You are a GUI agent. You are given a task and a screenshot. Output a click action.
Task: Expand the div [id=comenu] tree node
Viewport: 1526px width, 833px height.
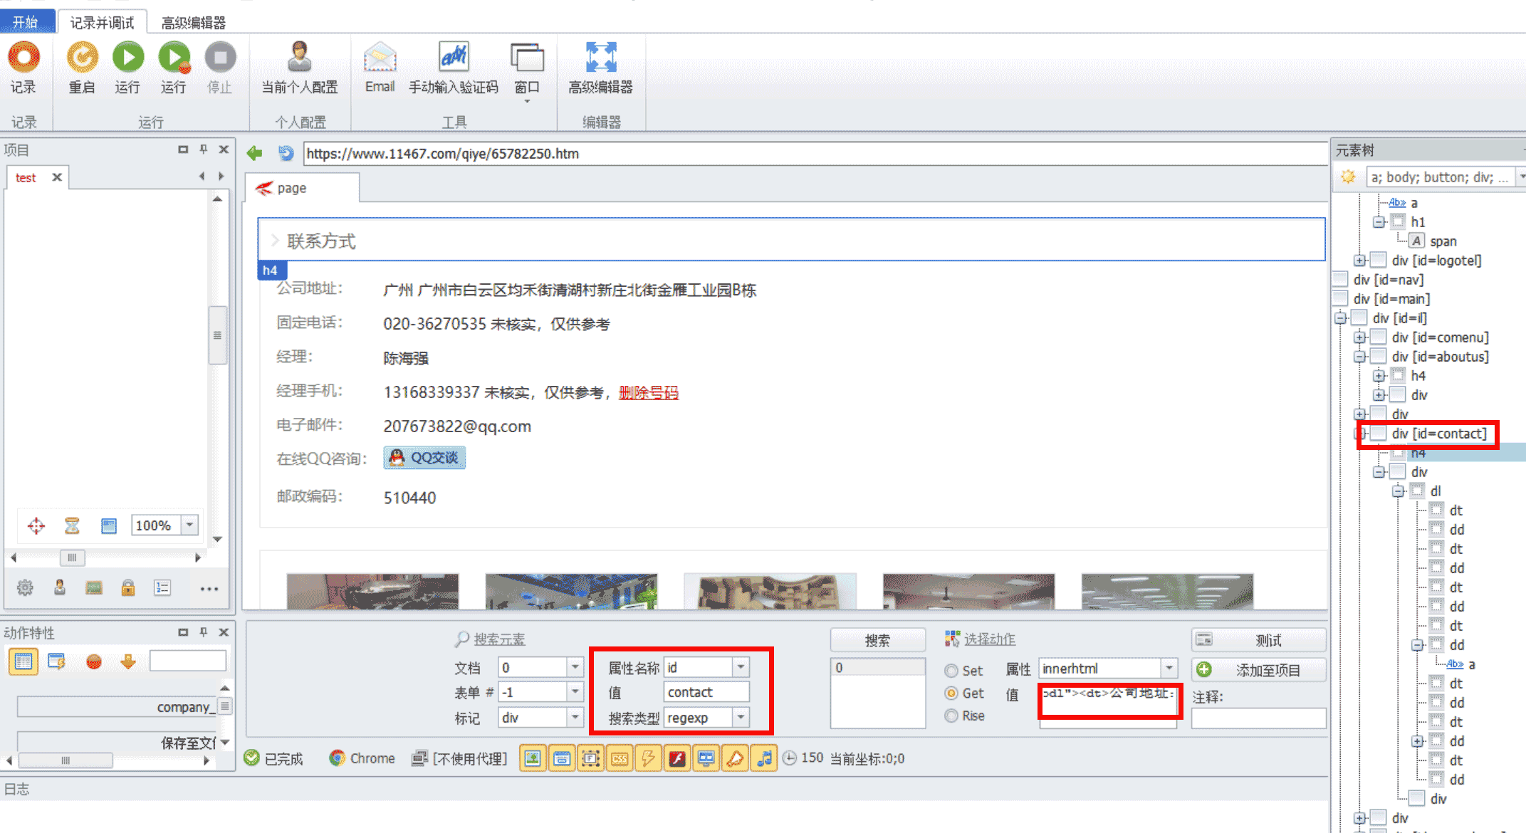[x=1359, y=337]
